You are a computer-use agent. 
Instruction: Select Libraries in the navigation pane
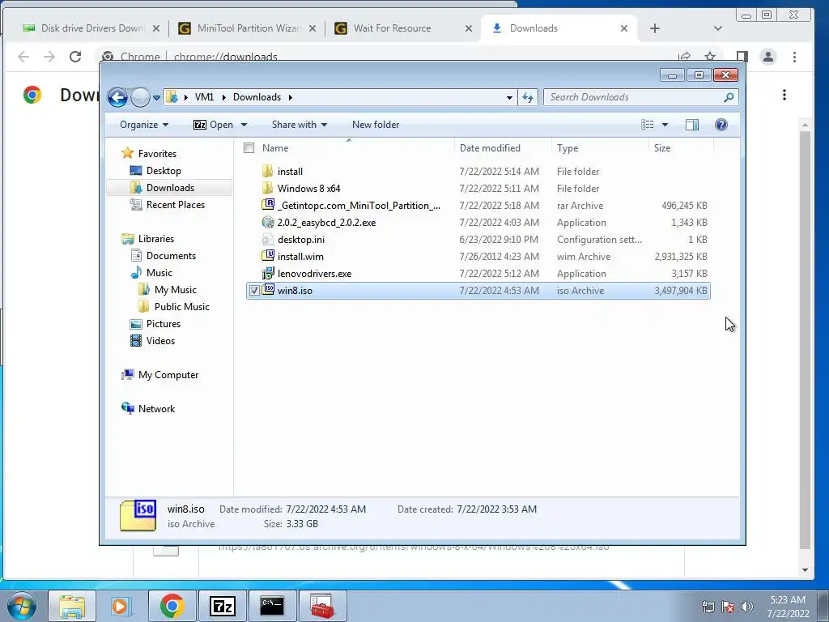click(x=156, y=239)
